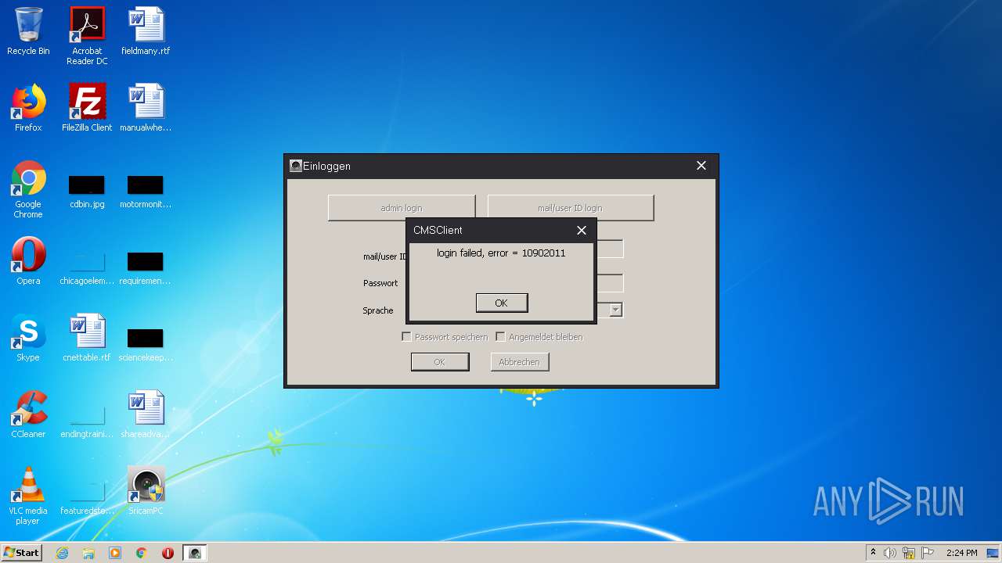The width and height of the screenshot is (1002, 563).
Task: Show hidden system tray icons
Action: [x=873, y=553]
